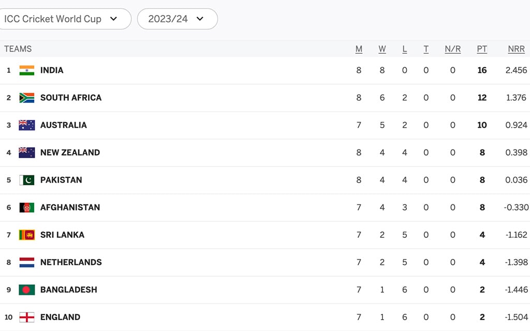Open the AFGHANISTAN team name link
Screen dimensions: 530x331
[70, 207]
